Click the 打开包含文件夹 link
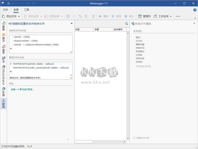Viewport: 198px width, 149px height. pos(144,67)
